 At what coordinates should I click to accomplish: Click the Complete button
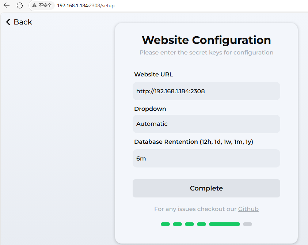(x=206, y=188)
